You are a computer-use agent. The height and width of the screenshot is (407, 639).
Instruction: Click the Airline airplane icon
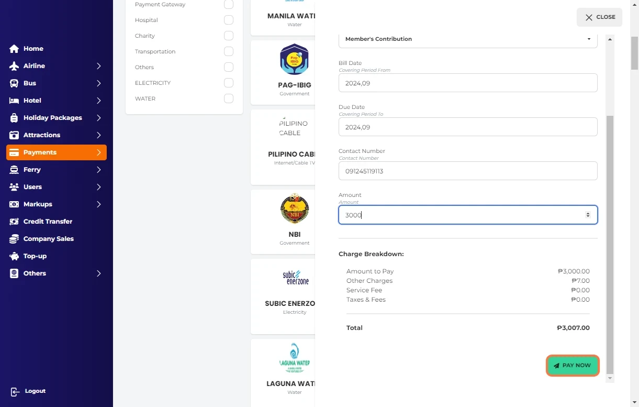[x=14, y=66]
